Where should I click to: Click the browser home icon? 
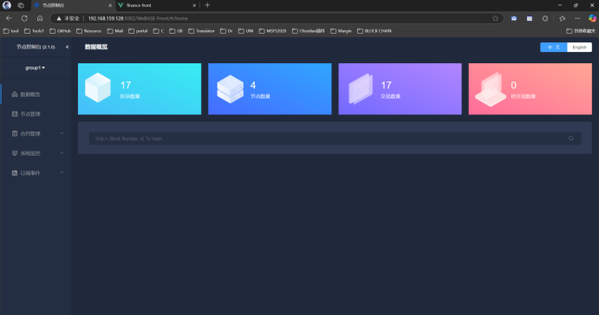(x=40, y=18)
